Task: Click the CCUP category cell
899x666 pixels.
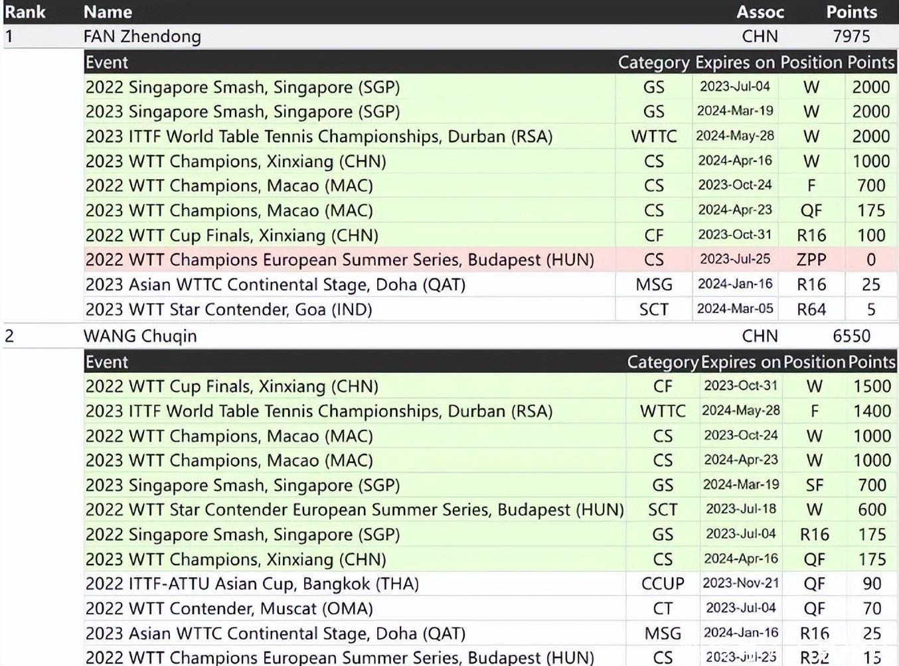Action: click(x=662, y=584)
